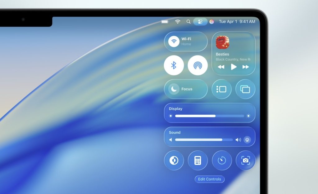Enable Focus moon toggle
Screen dimensions: 318x194
click(x=174, y=89)
